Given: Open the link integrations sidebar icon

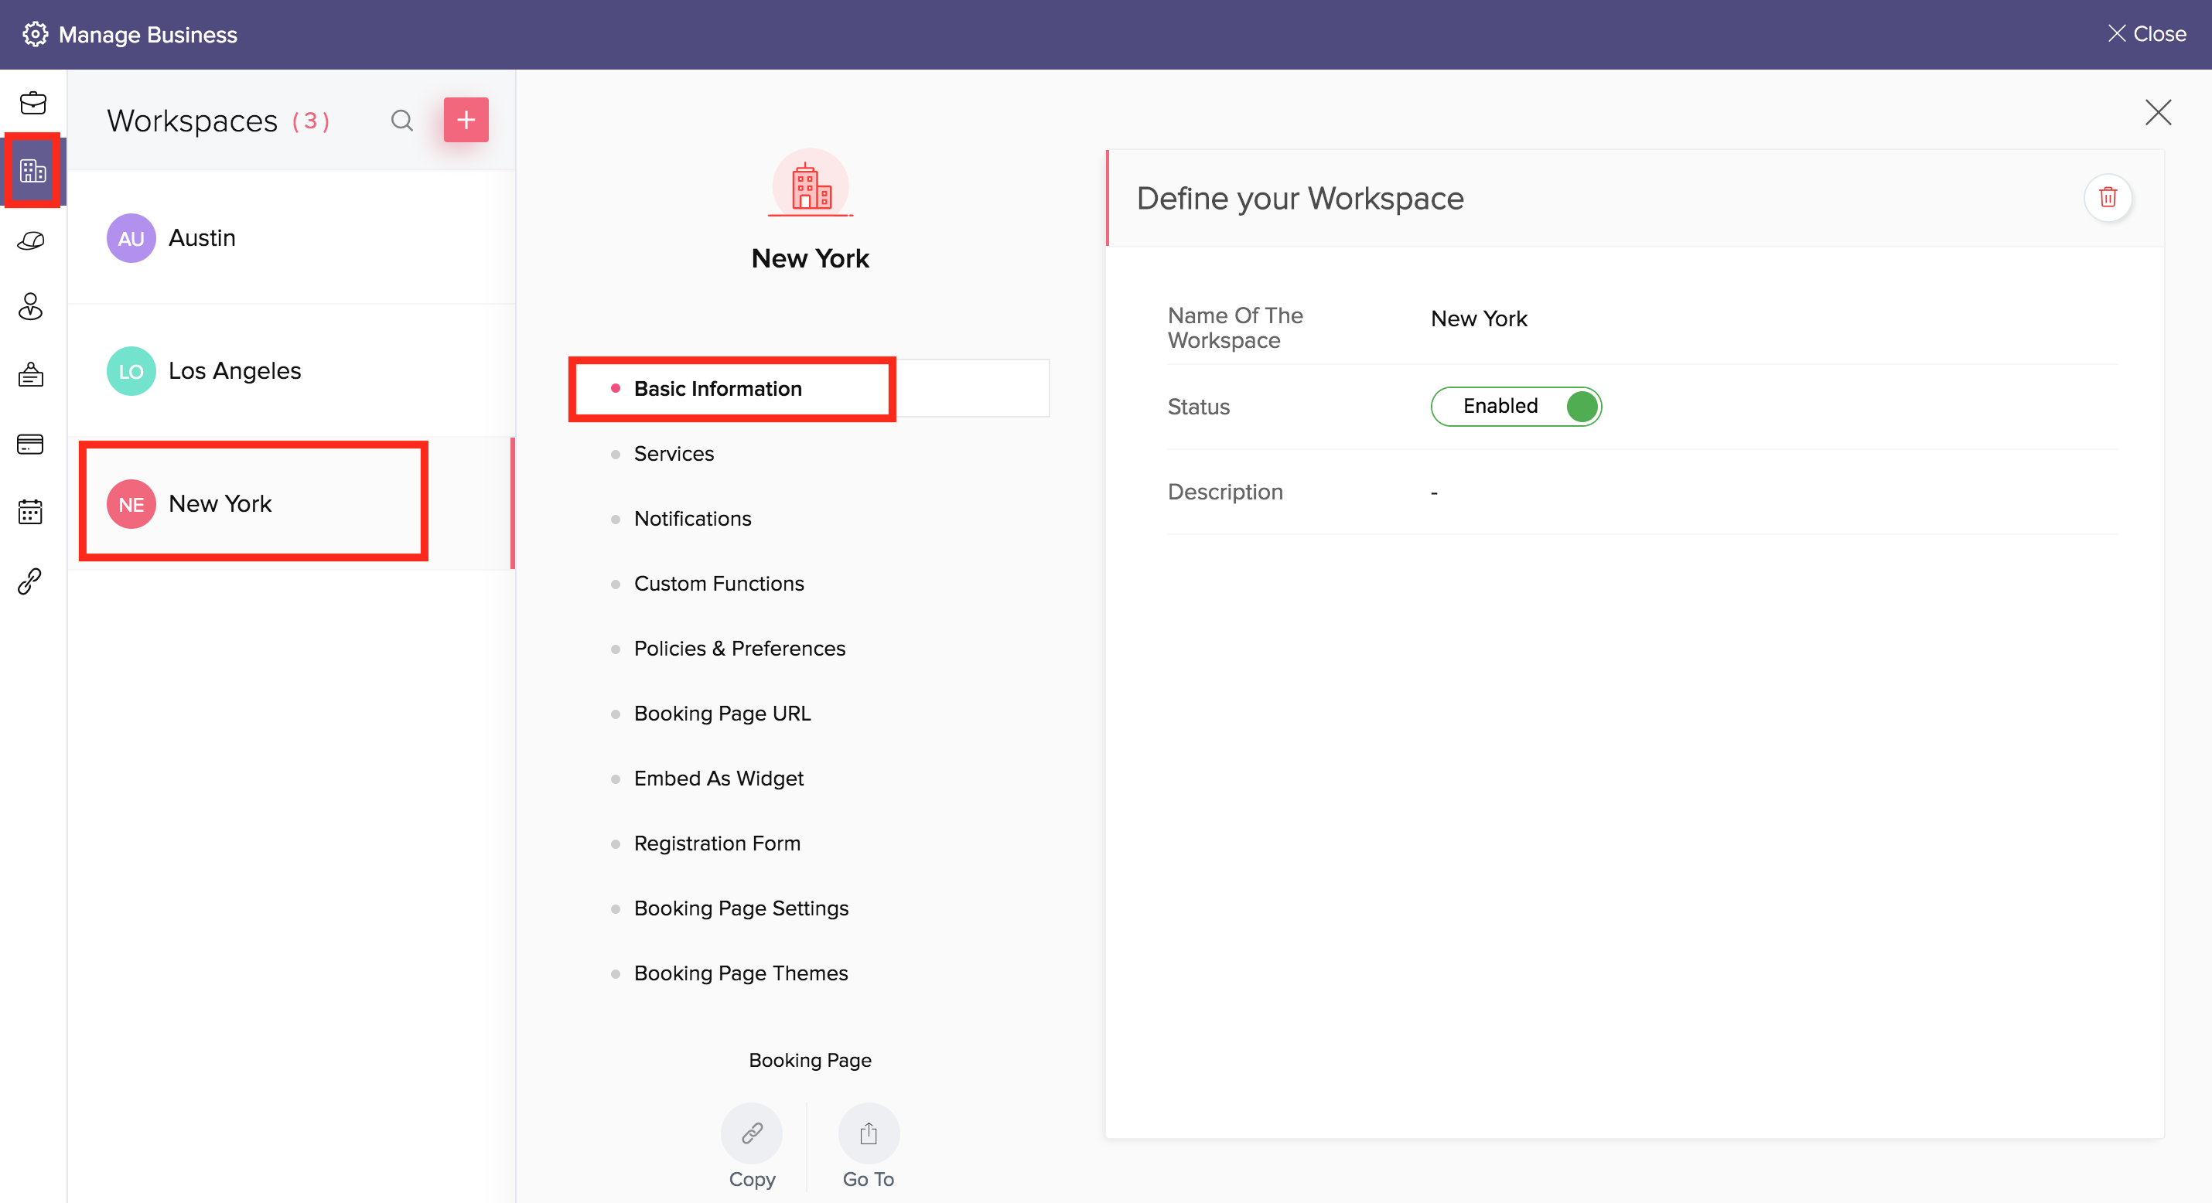Looking at the screenshot, I should point(31,581).
